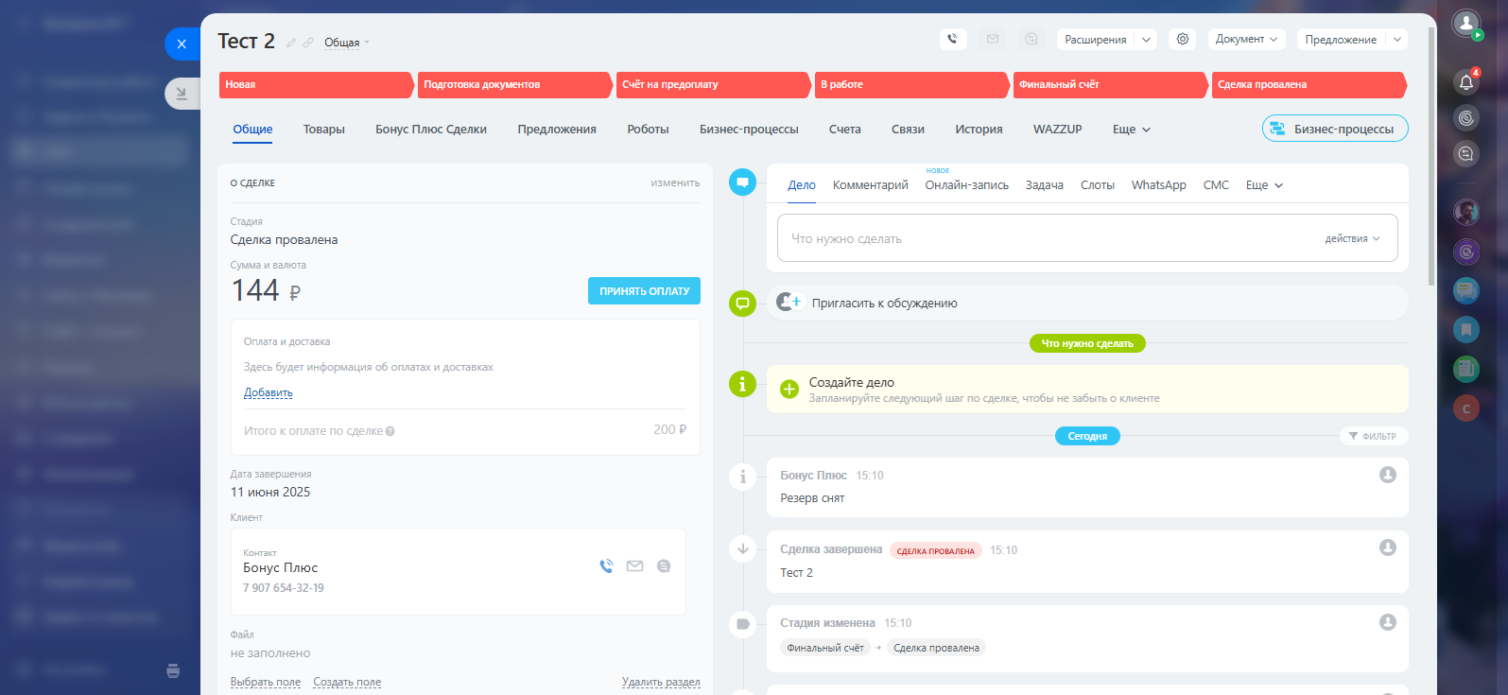The image size is (1508, 695).
Task: Expand the Еще menu in the timeline tabs
Action: pos(1264,185)
